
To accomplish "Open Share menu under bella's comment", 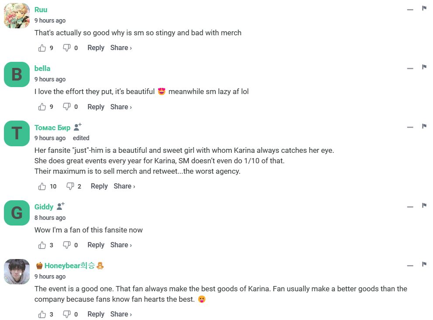I will (121, 107).
